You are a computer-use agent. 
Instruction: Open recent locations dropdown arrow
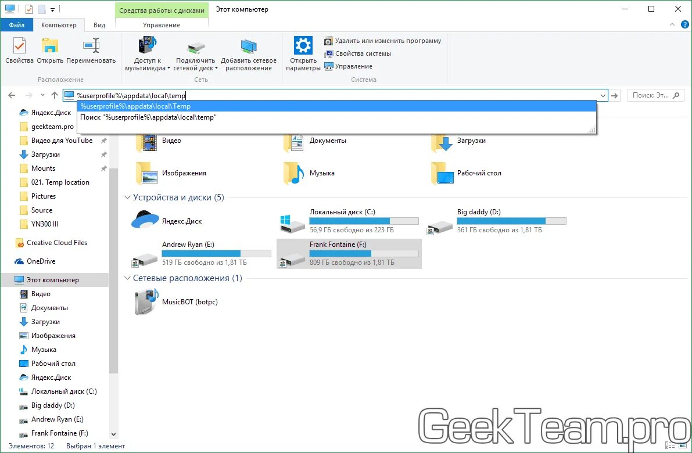click(42, 95)
